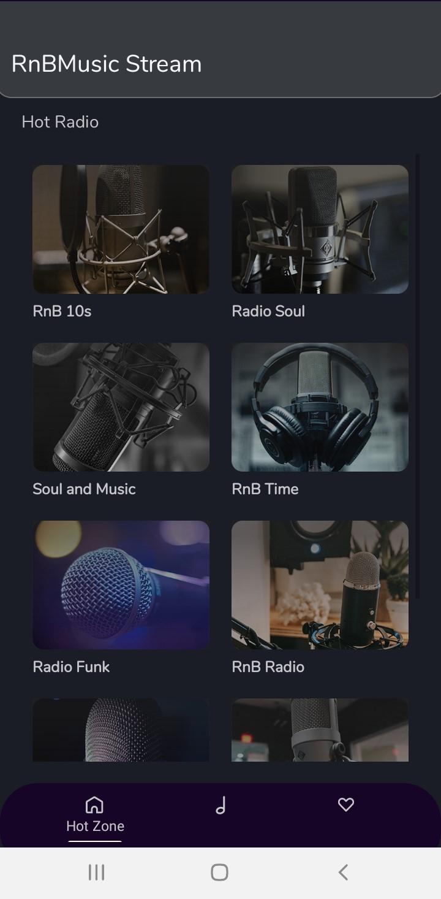
Task: Open the Radio Funk station image
Action: point(121,585)
